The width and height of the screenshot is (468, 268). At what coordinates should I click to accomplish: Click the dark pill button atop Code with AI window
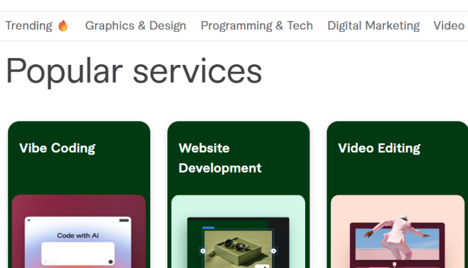tap(124, 220)
